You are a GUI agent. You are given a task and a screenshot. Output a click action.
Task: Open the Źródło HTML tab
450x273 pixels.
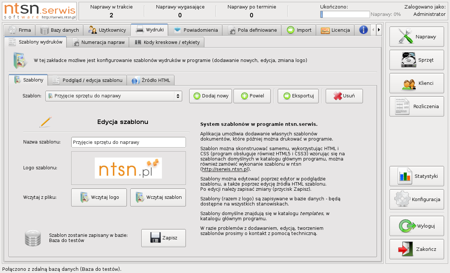point(150,80)
